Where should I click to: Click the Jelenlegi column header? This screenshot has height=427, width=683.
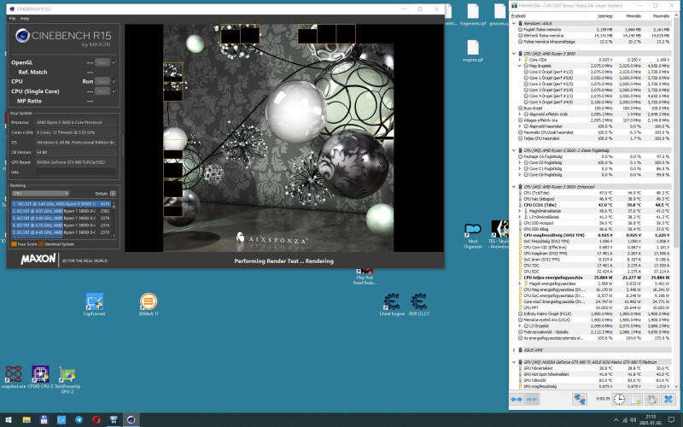(x=600, y=16)
